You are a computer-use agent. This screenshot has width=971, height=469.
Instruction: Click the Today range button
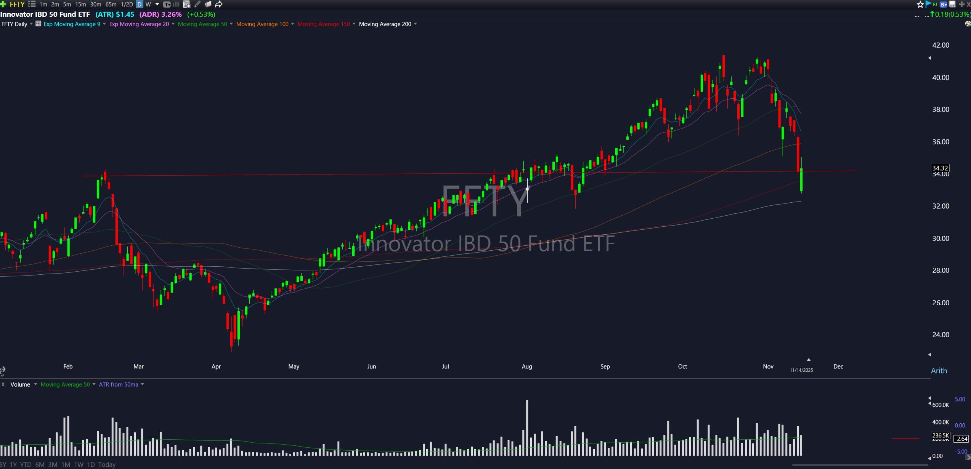coord(107,464)
